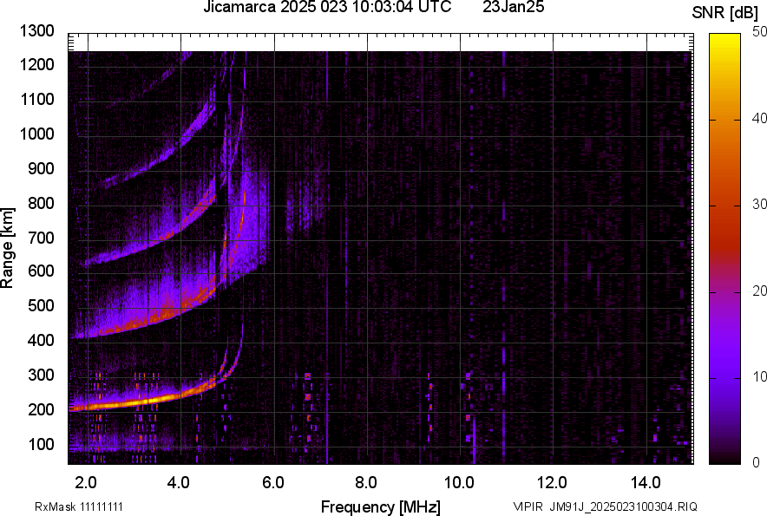Click the VIPIR RIQ filename text
Screen dimensions: 767x516
click(x=605, y=506)
